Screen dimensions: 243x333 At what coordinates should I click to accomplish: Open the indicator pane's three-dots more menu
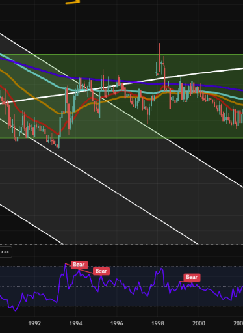(x=5, y=252)
